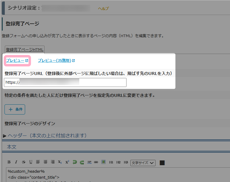
Task: Insert an image via picture icon
Action: (x=103, y=162)
